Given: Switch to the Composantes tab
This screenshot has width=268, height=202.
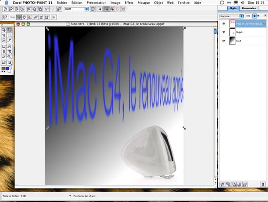Looking at the screenshot, I should 249,8.
